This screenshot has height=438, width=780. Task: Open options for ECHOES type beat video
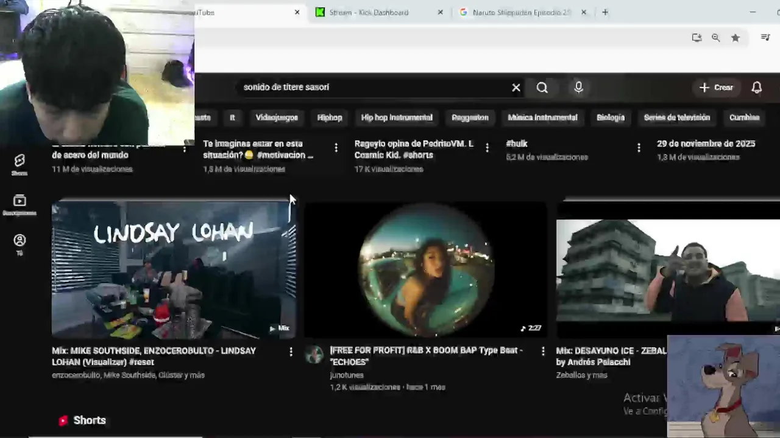click(543, 352)
